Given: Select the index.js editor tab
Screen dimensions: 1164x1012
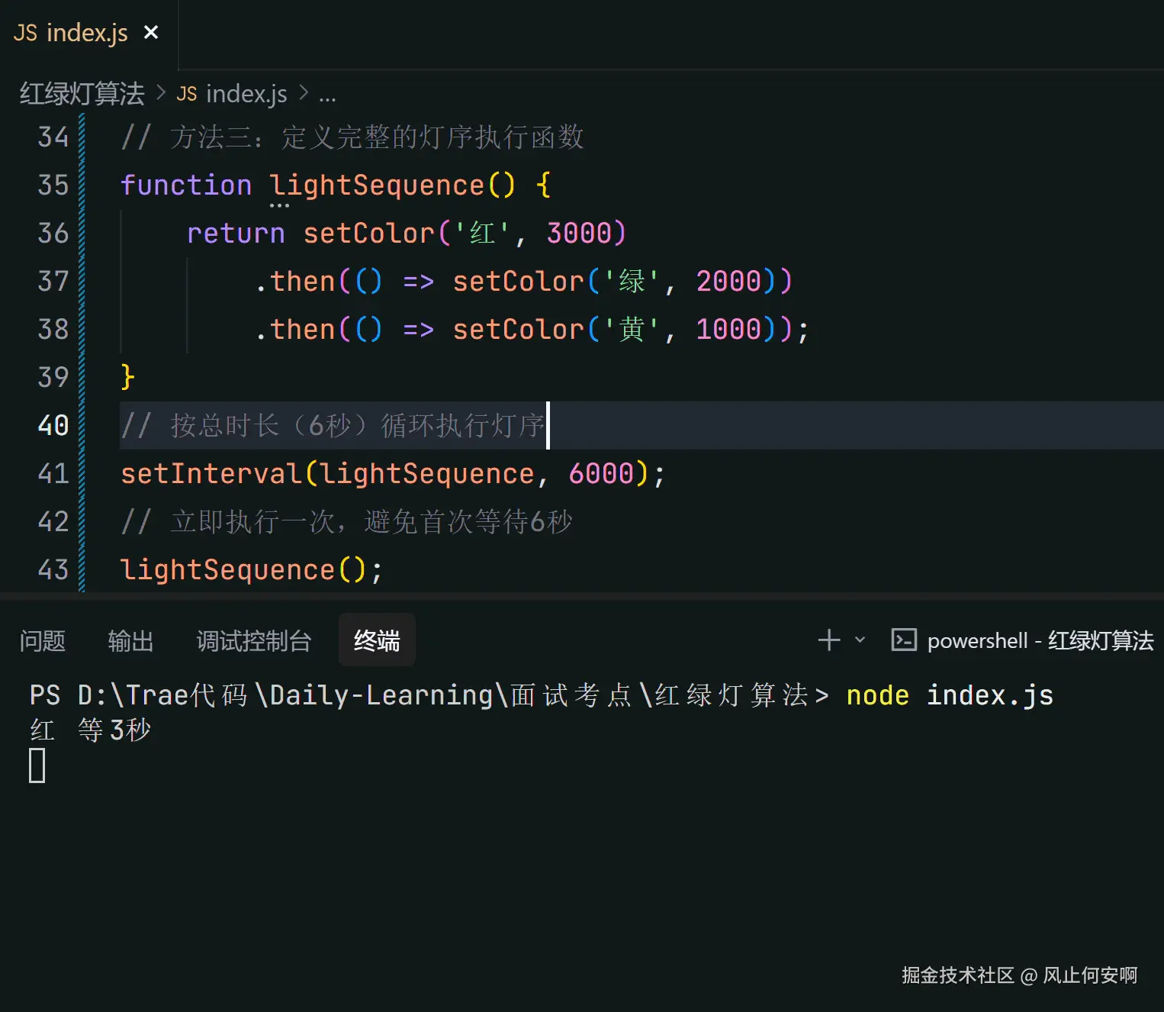Looking at the screenshot, I should coord(88,34).
